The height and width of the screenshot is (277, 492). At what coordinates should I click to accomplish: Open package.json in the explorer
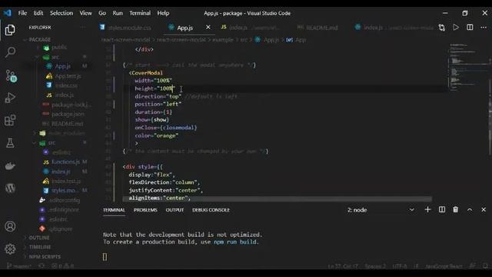(68, 114)
